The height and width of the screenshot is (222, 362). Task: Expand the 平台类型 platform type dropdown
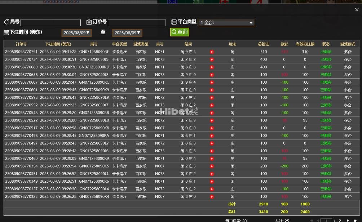[x=226, y=23]
